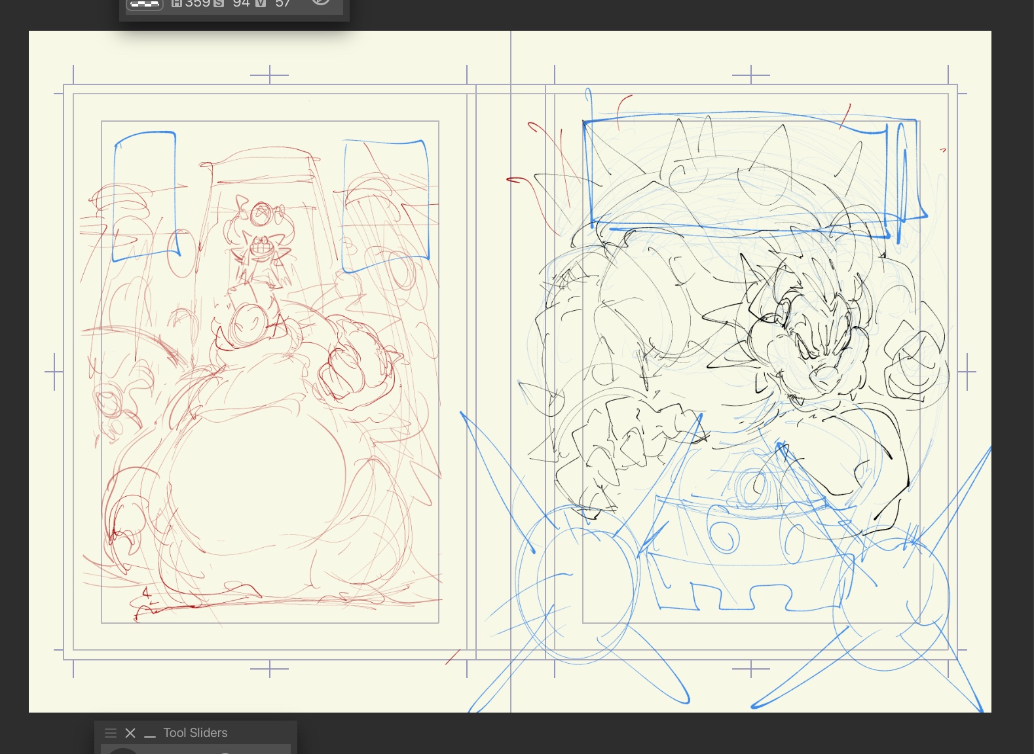Screen dimensions: 1034x754
Task: Collapse the Tool Sliders panel with underscore button
Action: point(150,734)
